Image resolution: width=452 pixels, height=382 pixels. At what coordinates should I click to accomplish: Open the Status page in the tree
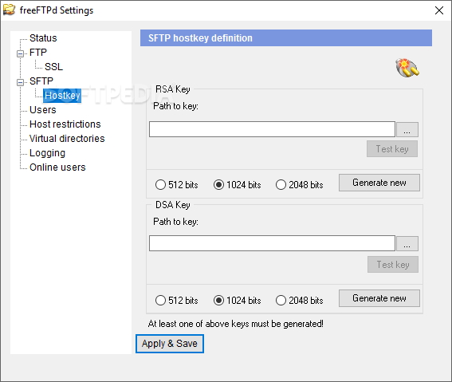[x=43, y=38]
